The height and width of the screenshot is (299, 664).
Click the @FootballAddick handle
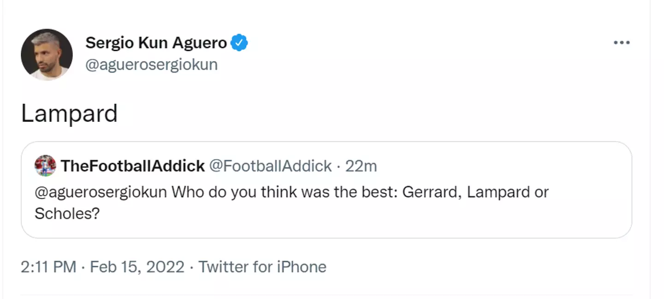[x=270, y=166]
